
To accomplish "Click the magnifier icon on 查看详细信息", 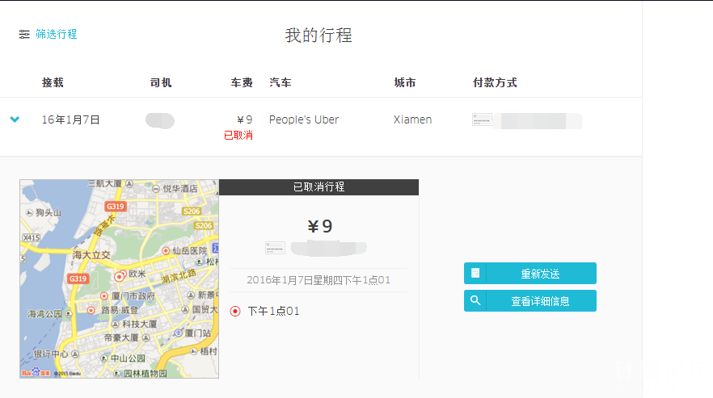I will 475,301.
